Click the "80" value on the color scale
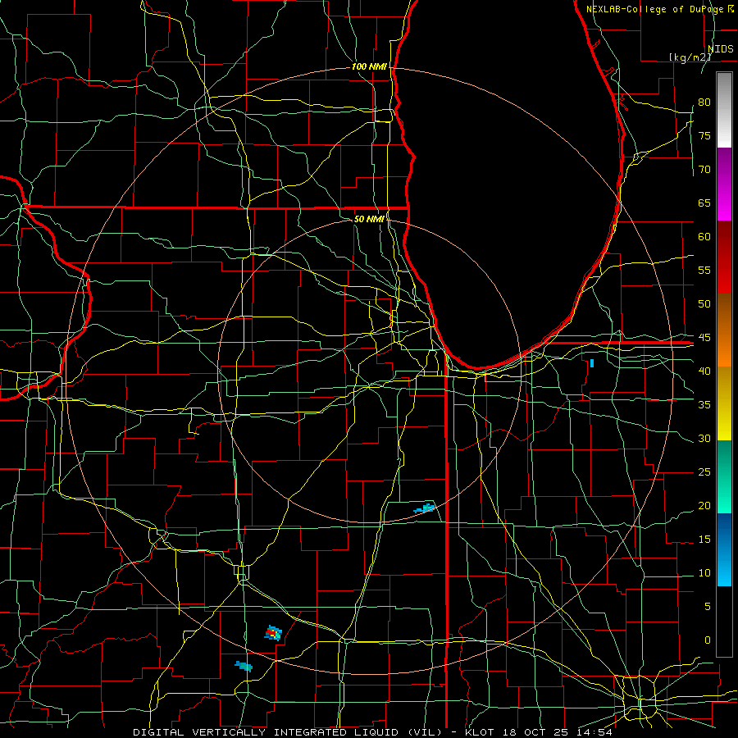 704,102
